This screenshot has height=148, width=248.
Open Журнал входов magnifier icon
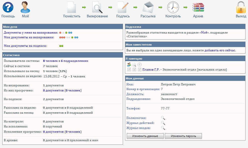point(163,128)
